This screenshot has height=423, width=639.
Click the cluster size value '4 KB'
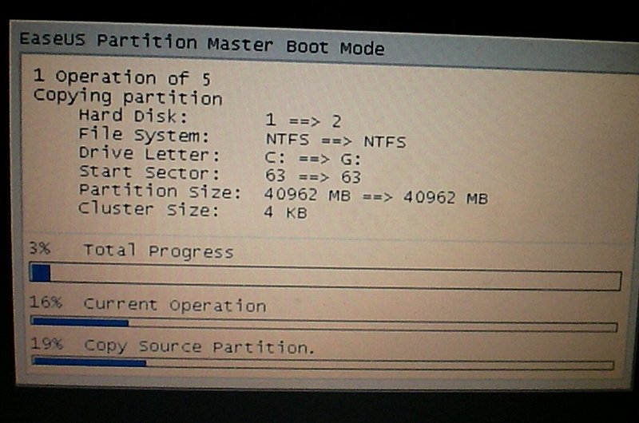click(285, 212)
